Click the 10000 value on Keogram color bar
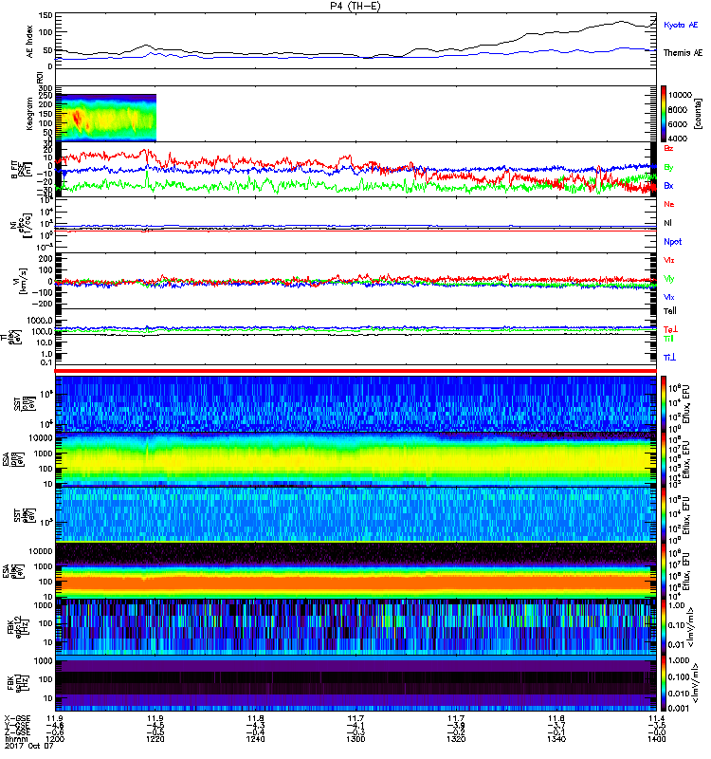Screen dimensions: 711x759 [x=680, y=95]
